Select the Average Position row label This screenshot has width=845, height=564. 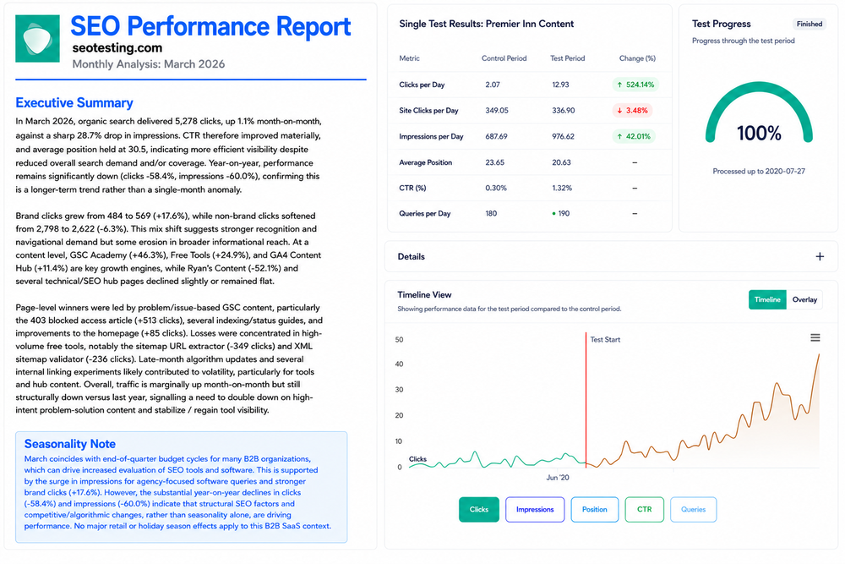click(425, 162)
